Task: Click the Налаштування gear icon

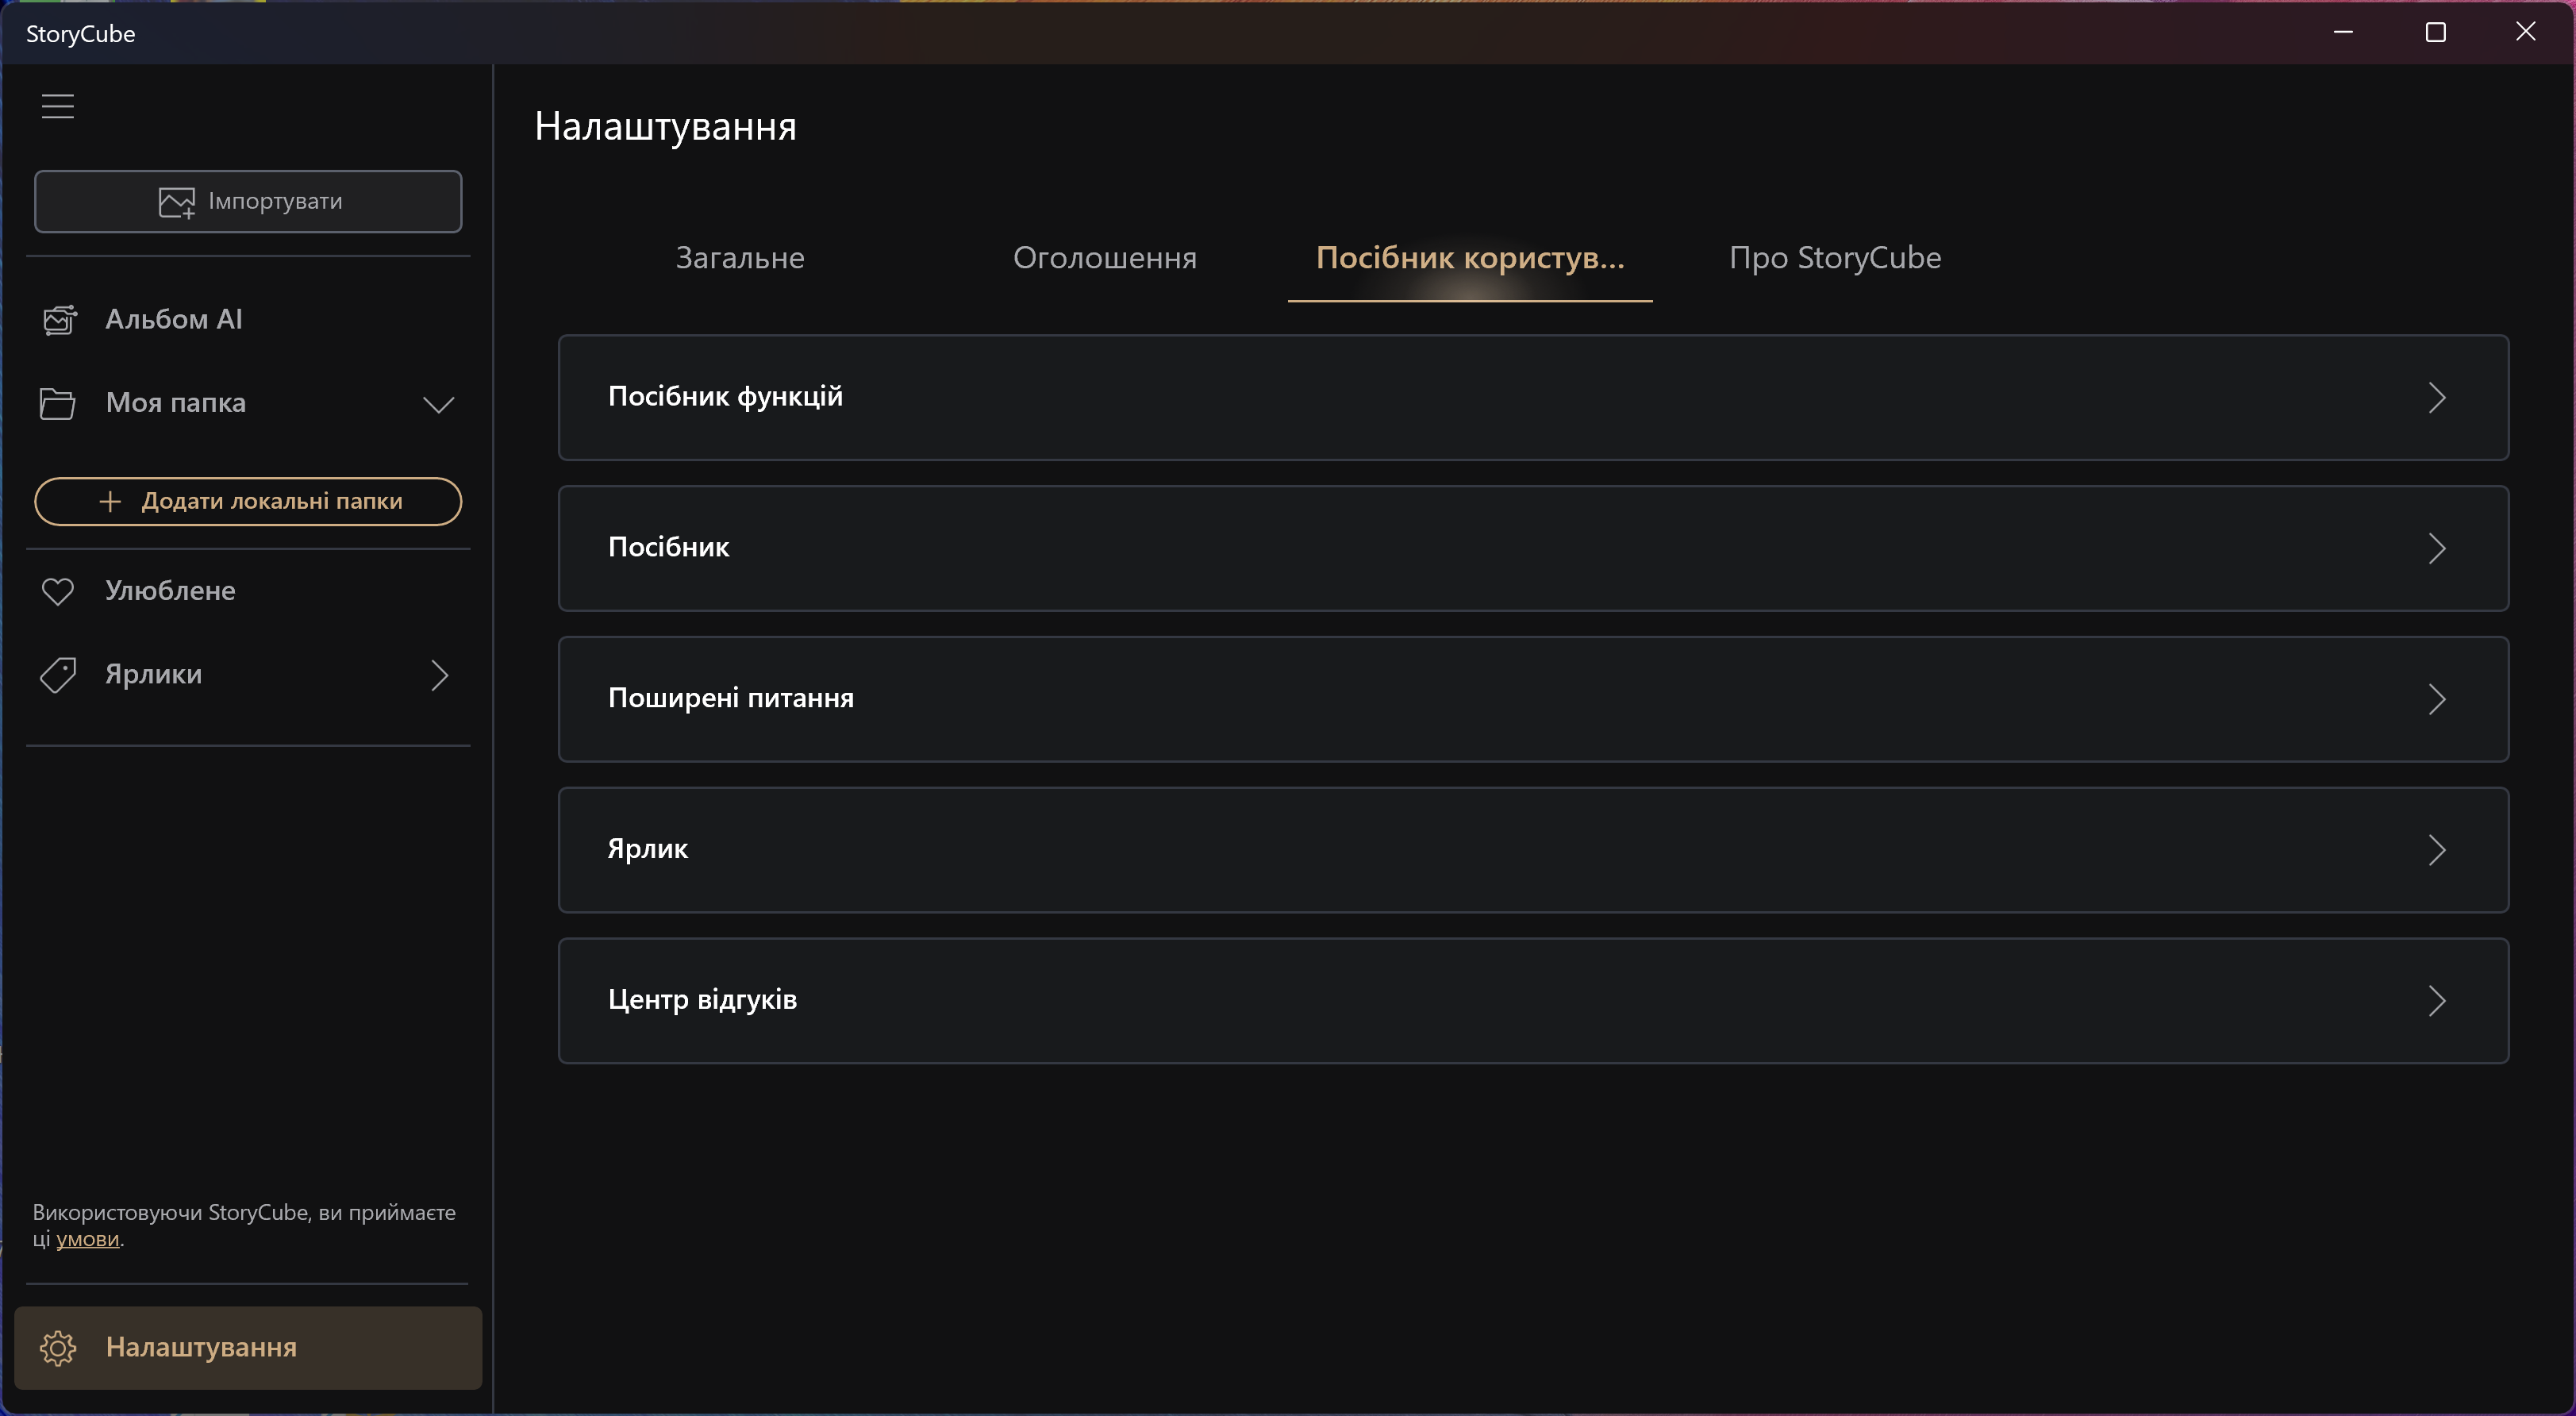Action: 58,1348
